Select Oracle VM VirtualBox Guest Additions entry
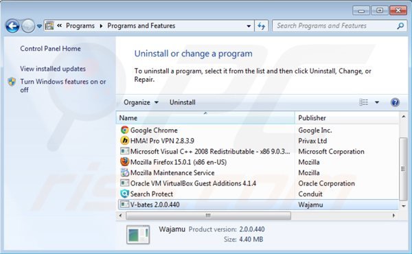412x254 pixels. (x=193, y=183)
